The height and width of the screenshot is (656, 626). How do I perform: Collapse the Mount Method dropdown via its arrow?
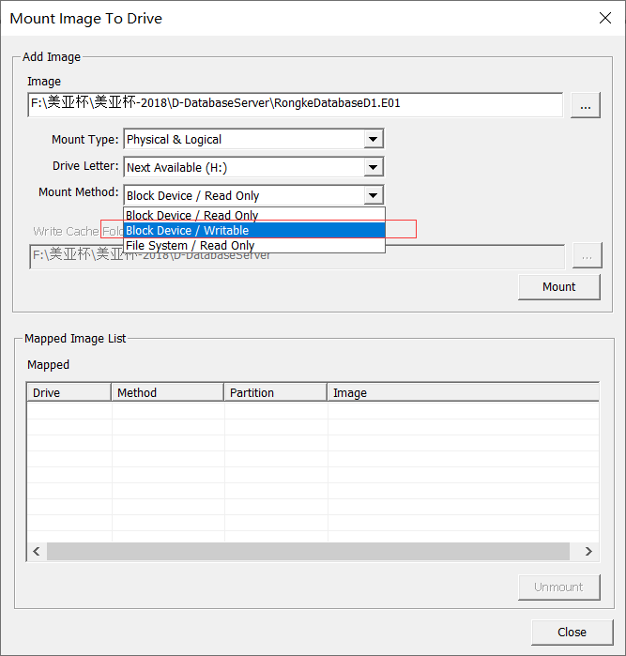pyautogui.click(x=374, y=195)
